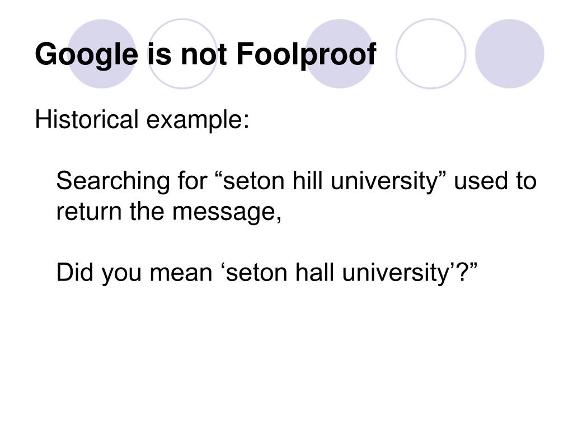The image size is (573, 430).
Task: Click the word 'Historical'
Action: point(87,119)
